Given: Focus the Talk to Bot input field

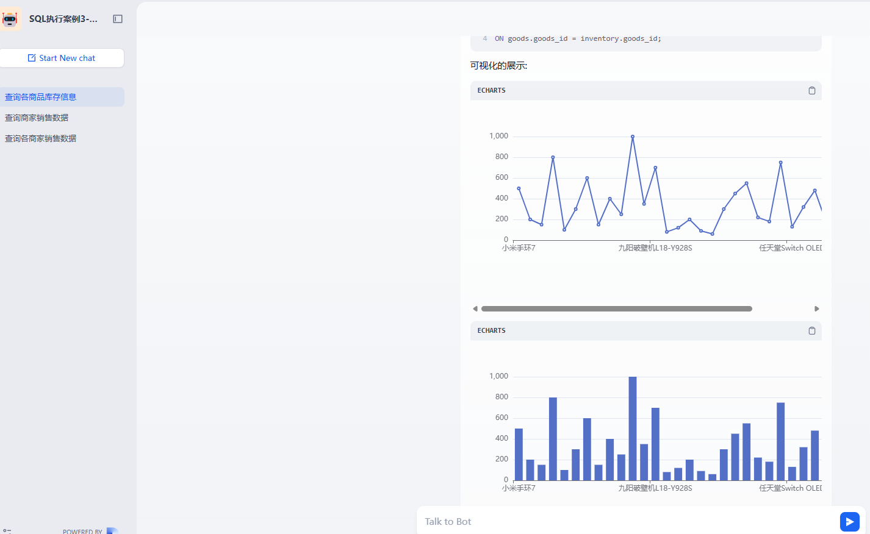Looking at the screenshot, I should [x=628, y=521].
